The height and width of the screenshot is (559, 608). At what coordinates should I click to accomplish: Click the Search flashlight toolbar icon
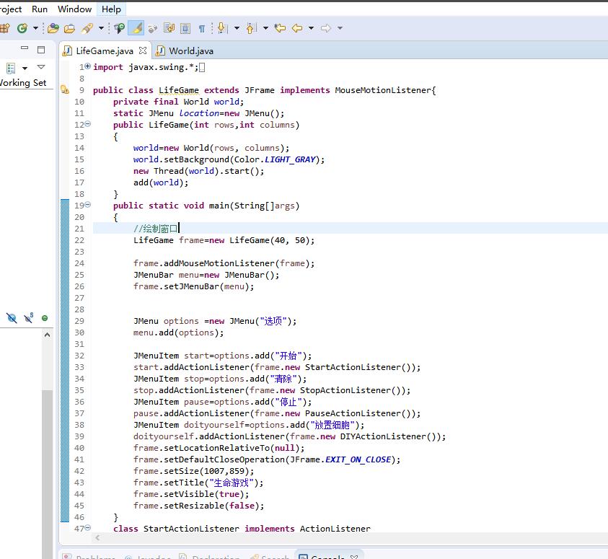pyautogui.click(x=87, y=28)
